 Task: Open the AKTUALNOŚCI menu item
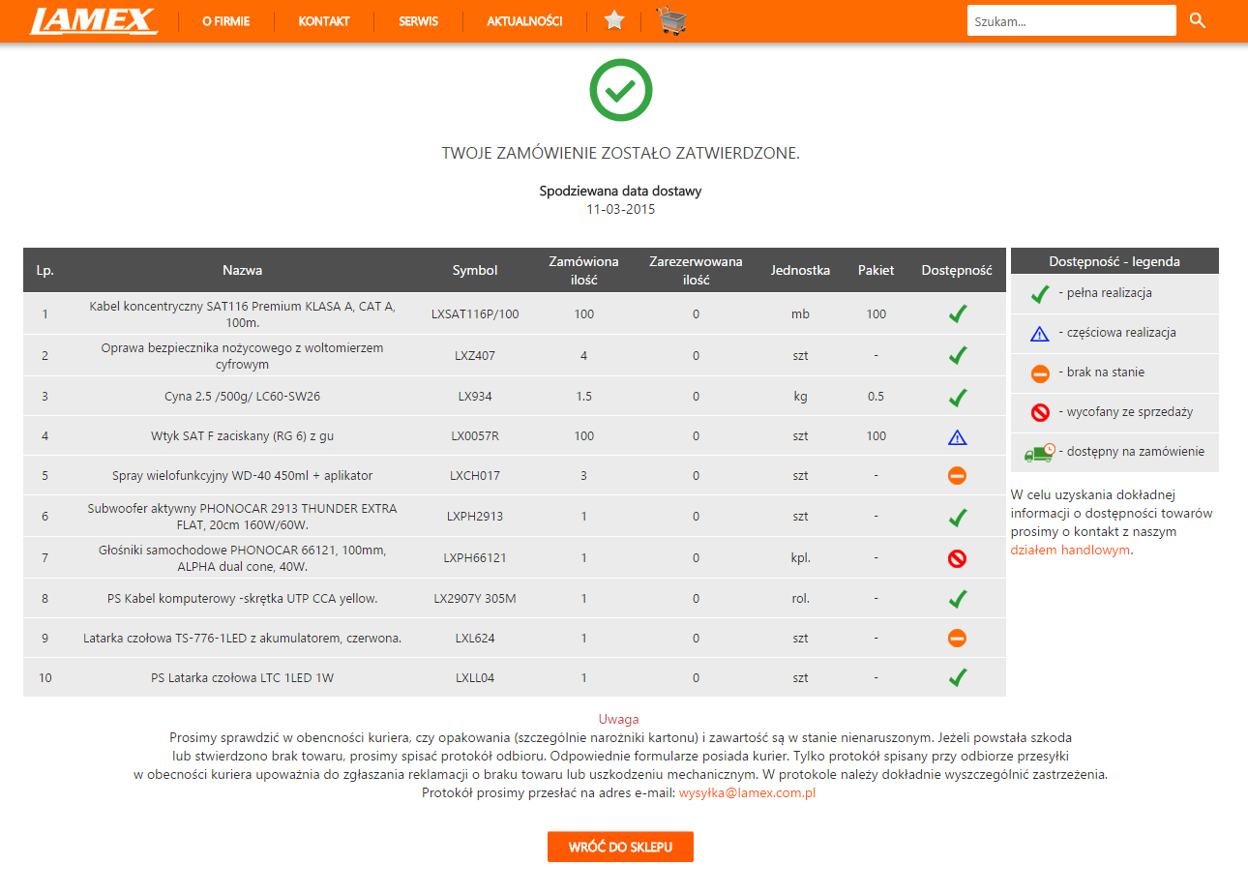coord(524,21)
